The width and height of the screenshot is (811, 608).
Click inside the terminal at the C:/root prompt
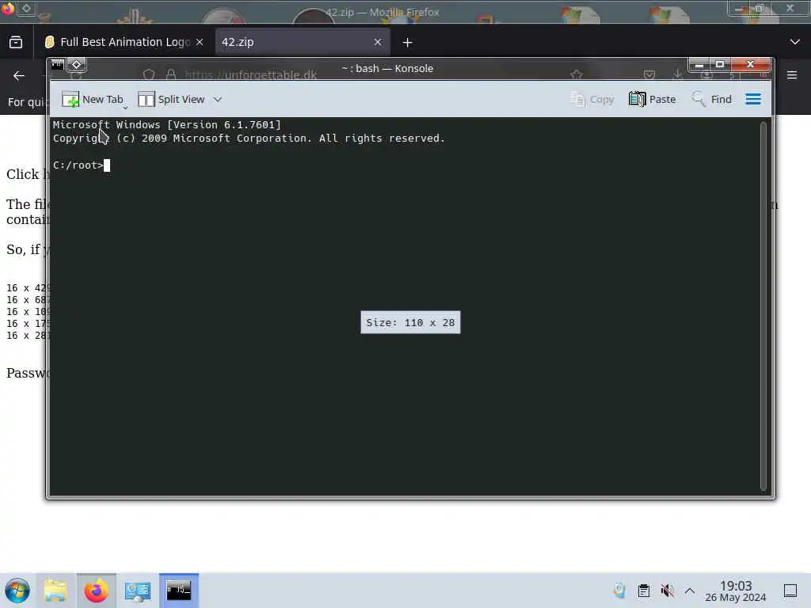click(x=107, y=165)
